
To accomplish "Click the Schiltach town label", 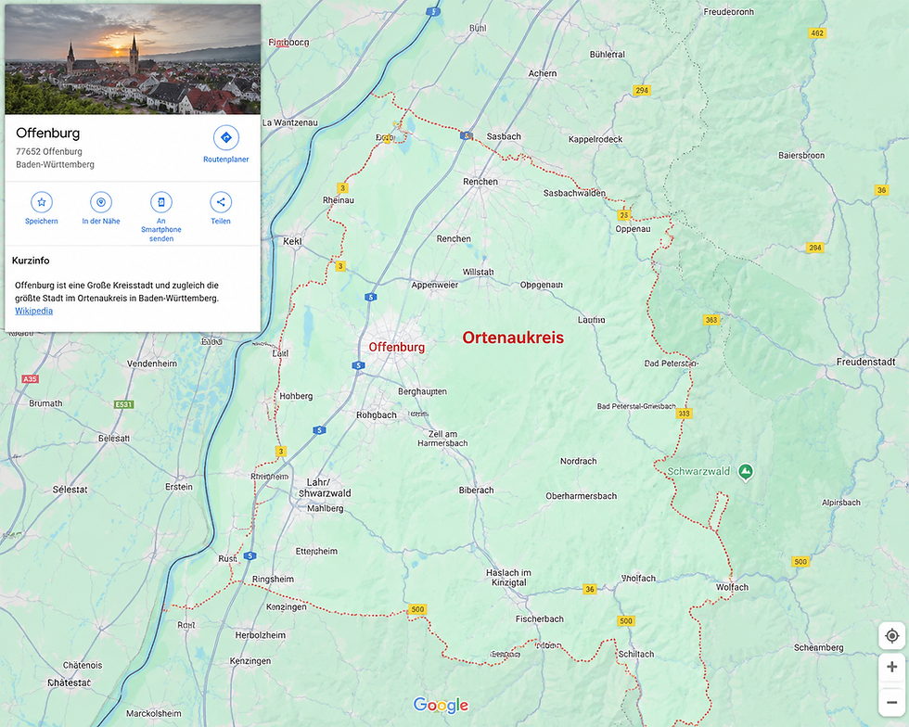I will pos(636,654).
